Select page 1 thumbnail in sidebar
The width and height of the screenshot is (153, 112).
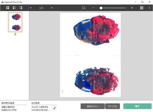15,22
